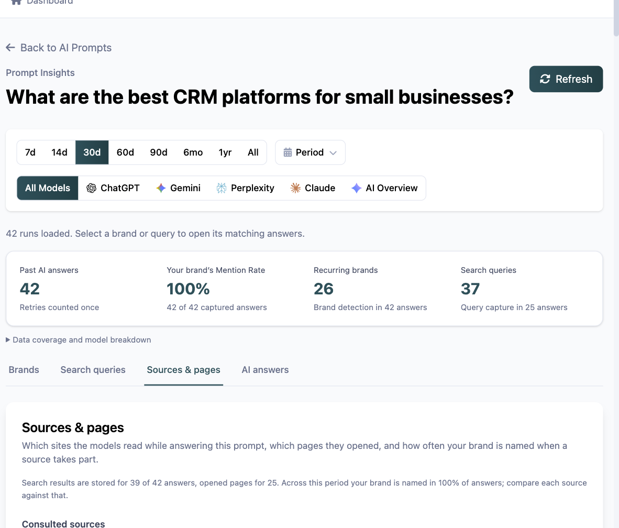Select the All time range

click(253, 152)
